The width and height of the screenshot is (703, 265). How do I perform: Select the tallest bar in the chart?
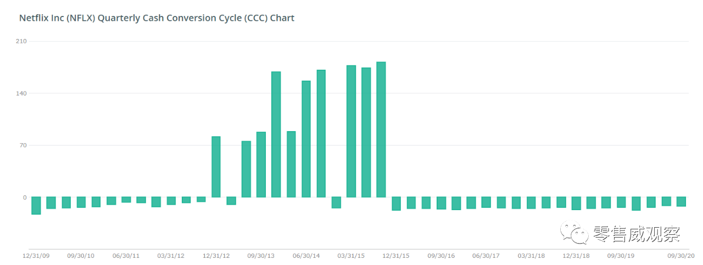(x=381, y=129)
